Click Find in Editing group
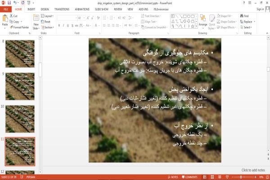270x180 pixels. click(244, 16)
